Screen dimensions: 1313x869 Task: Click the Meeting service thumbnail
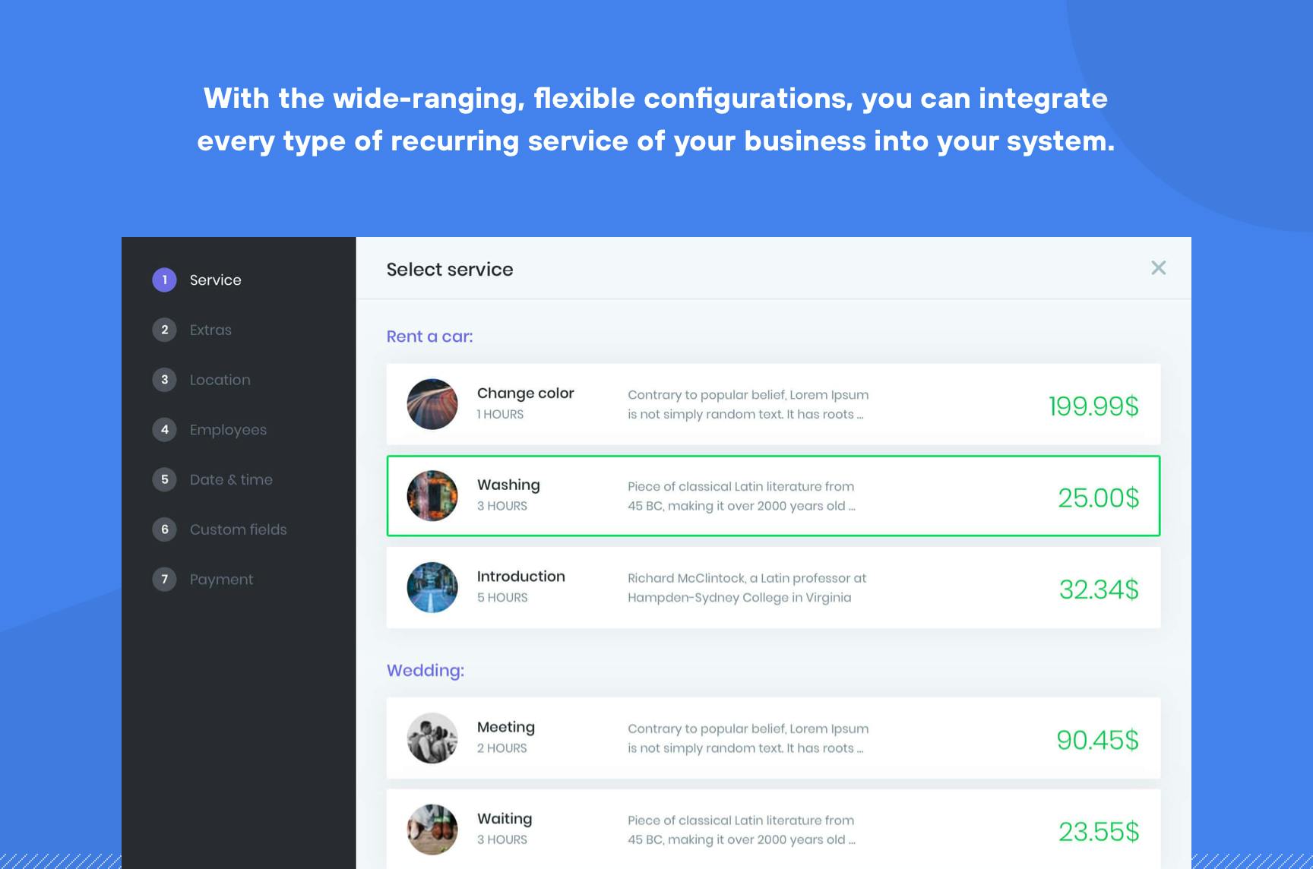[432, 738]
